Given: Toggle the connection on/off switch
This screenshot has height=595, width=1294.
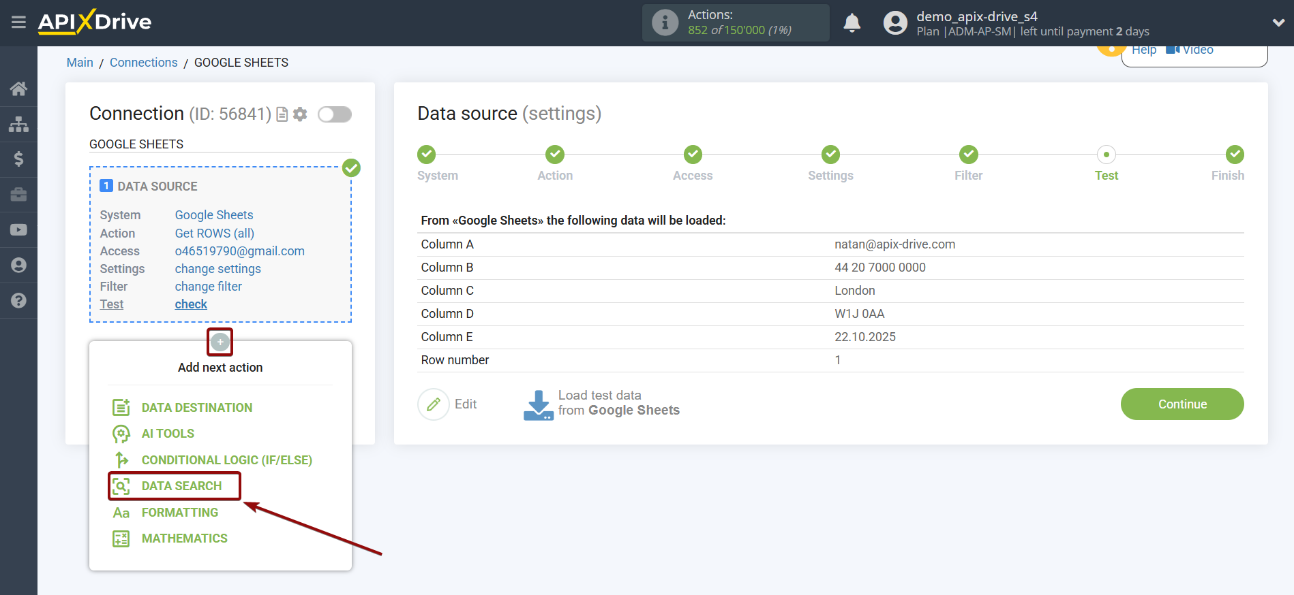Looking at the screenshot, I should click(x=334, y=114).
